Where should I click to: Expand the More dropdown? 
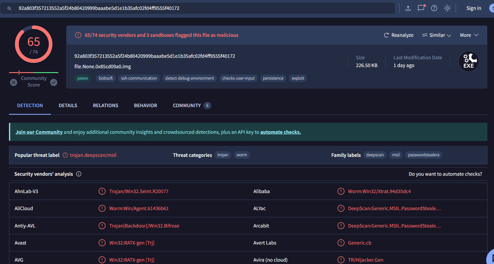coord(469,35)
